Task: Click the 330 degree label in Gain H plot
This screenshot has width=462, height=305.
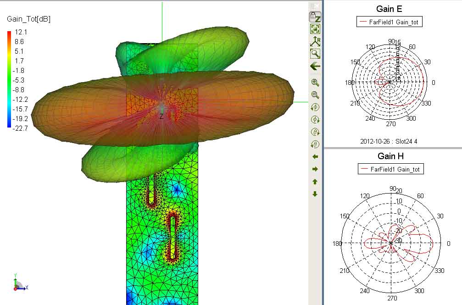Action: click(440, 271)
